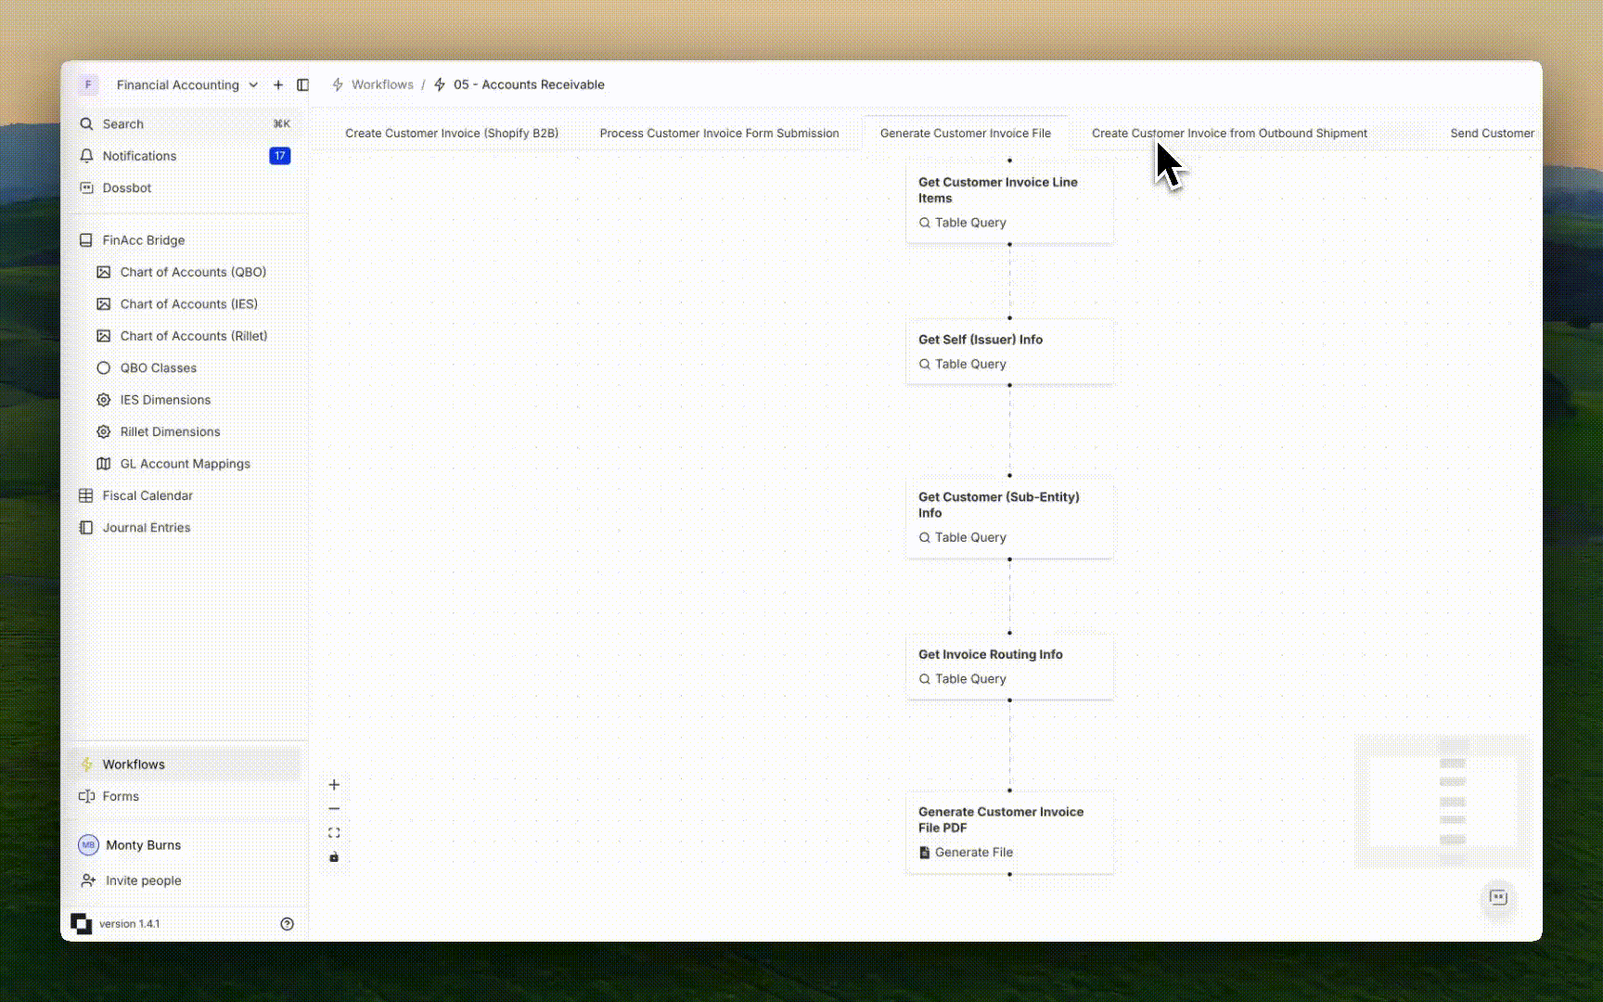This screenshot has height=1002, width=1603.
Task: Click the fit view icon
Action: (334, 833)
